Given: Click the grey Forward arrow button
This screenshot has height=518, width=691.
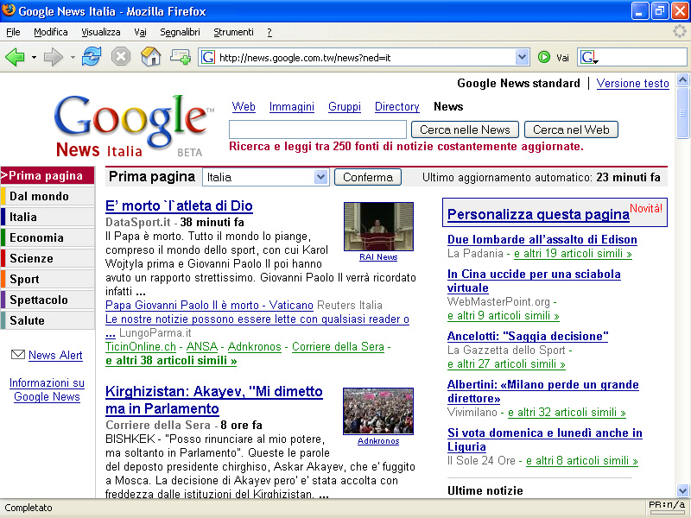Looking at the screenshot, I should point(54,57).
